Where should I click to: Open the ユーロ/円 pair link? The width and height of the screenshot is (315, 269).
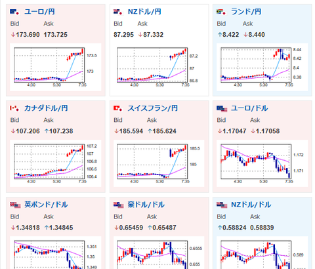pyautogui.click(x=39, y=12)
